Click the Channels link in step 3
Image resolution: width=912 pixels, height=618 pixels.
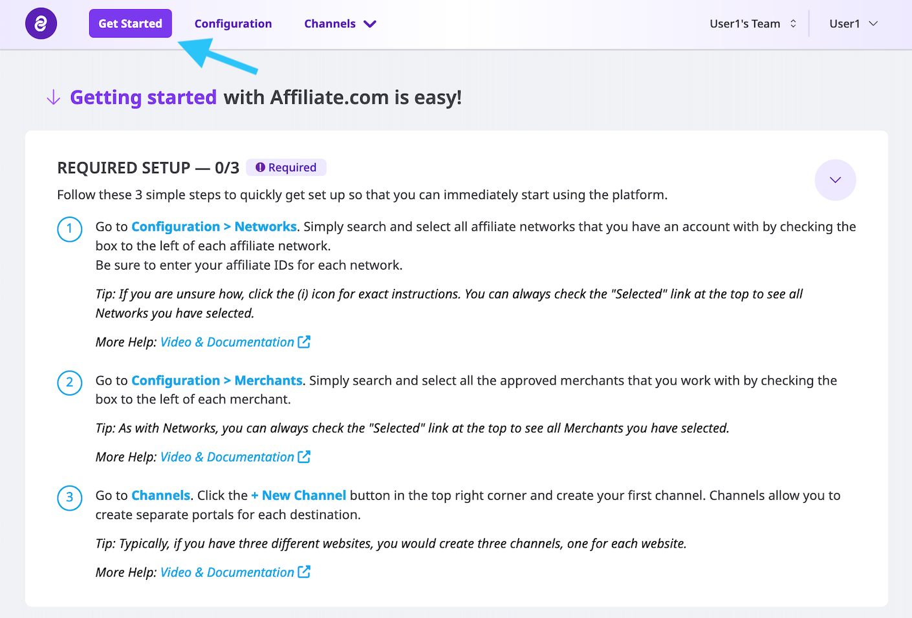tap(160, 496)
